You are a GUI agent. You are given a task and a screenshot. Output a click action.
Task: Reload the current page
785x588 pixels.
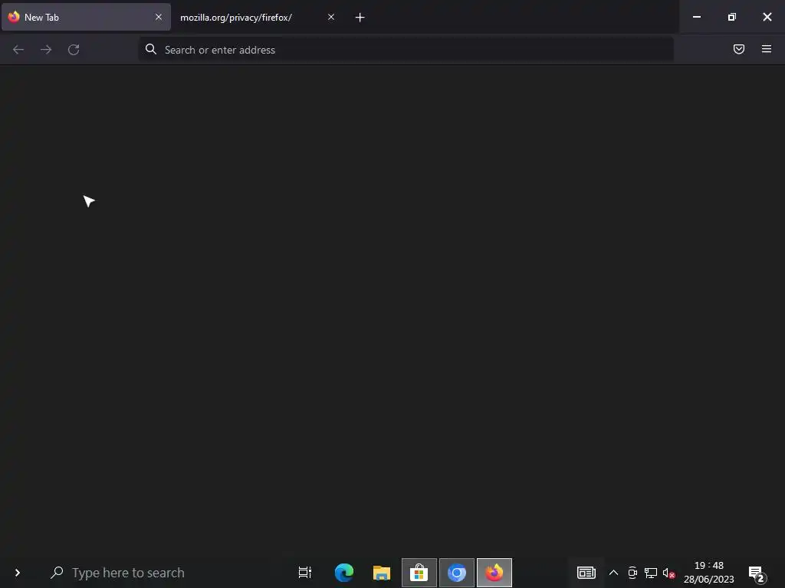click(74, 50)
